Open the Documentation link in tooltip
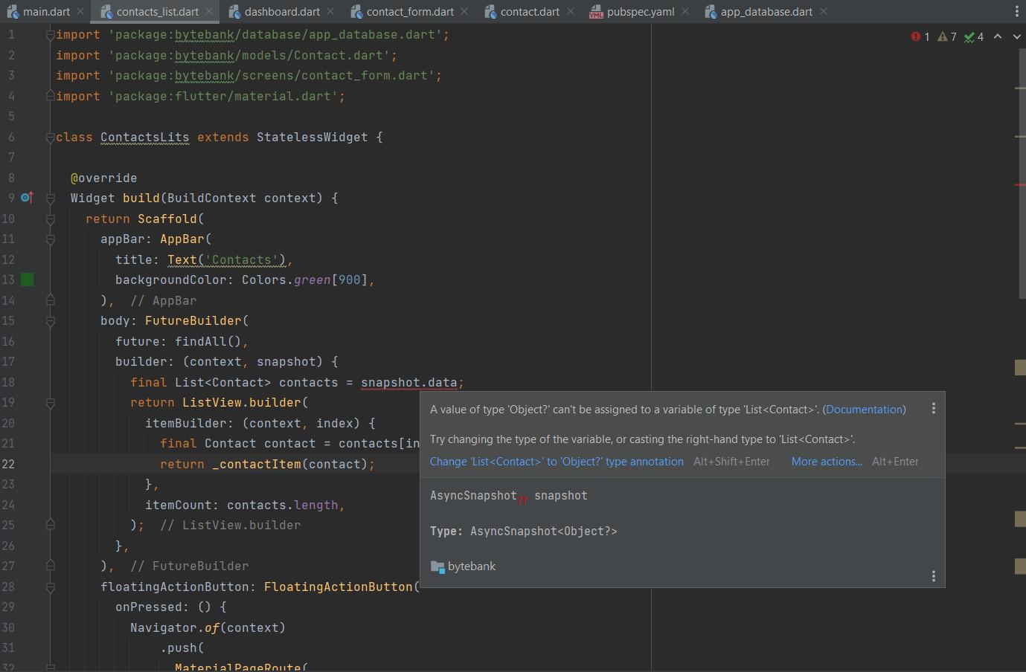Screen dimensions: 1026x672 tap(864, 410)
